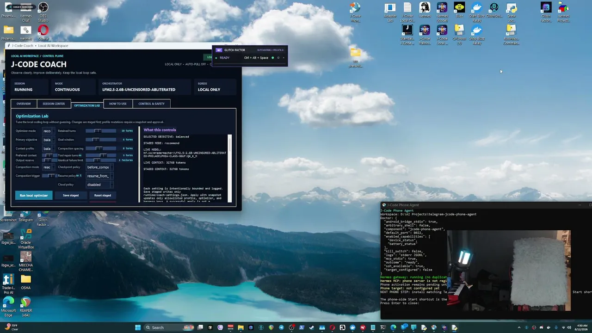The height and width of the screenshot is (333, 592).
Task: Click the Telegram icon in the taskbar
Action: click(x=281, y=327)
